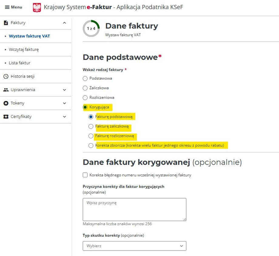Open Wczytaj fakturę from the menu
Viewport: 279px width, 256px height.
pyautogui.click(x=24, y=49)
